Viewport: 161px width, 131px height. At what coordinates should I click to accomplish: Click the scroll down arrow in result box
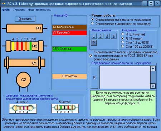153,86
